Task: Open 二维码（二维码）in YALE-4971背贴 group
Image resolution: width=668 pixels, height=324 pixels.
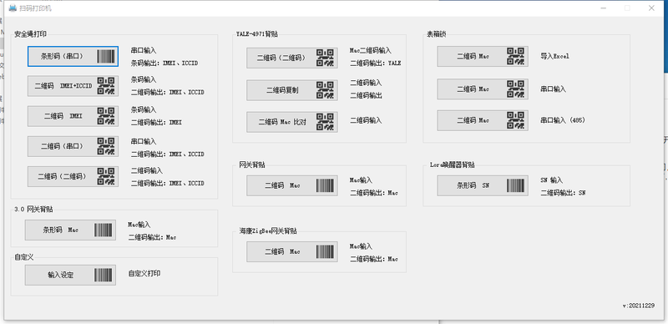Action: pos(291,58)
